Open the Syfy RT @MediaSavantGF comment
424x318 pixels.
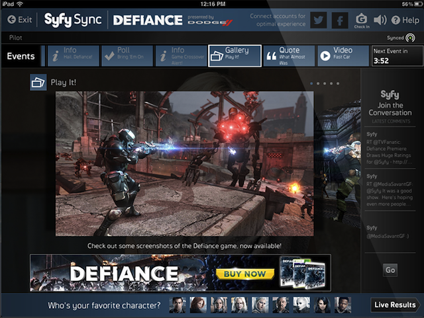pyautogui.click(x=390, y=190)
